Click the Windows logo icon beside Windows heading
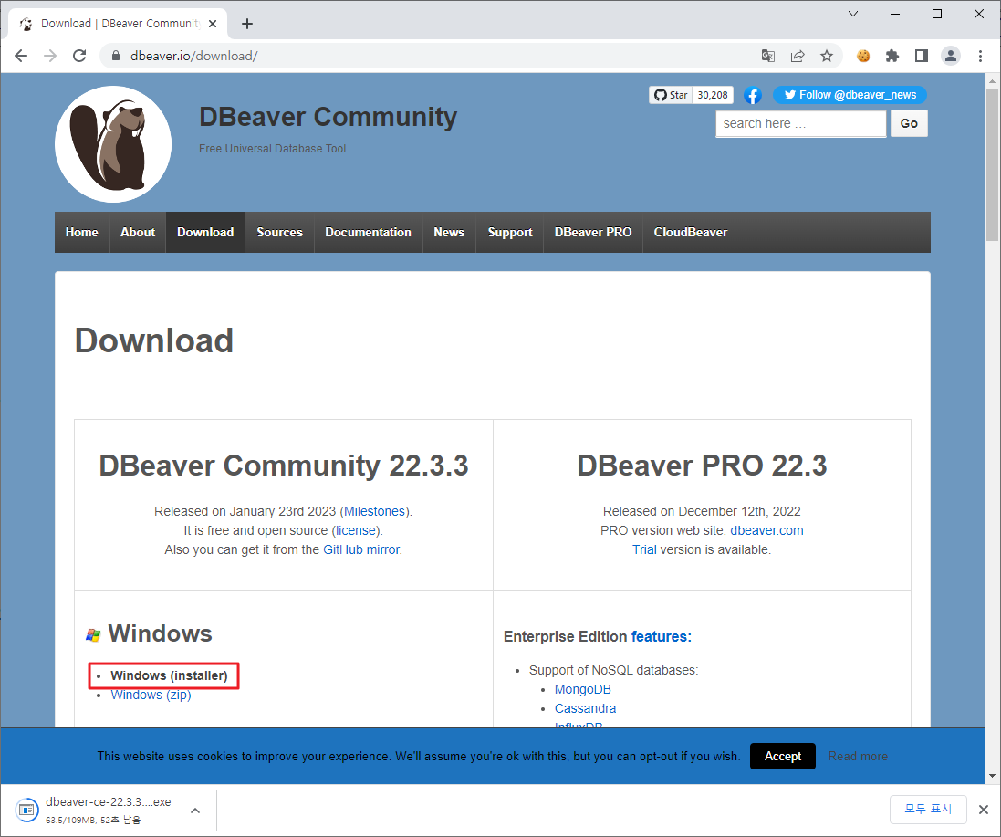The height and width of the screenshot is (837, 1001). [x=93, y=634]
